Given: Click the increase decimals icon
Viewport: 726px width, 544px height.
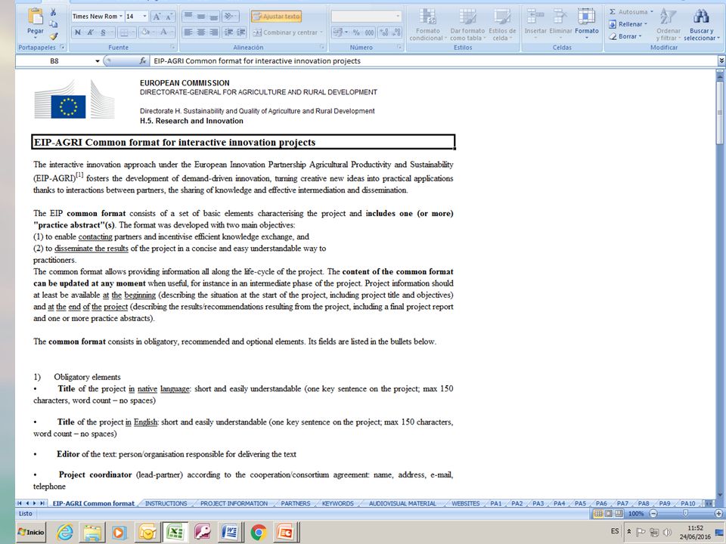Looking at the screenshot, I should tap(384, 32).
